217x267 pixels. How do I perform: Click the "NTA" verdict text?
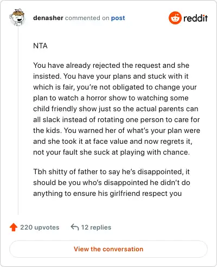pos(40,46)
